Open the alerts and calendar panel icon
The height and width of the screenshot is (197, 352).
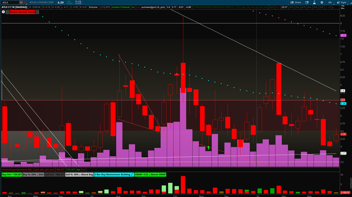coord(307,2)
